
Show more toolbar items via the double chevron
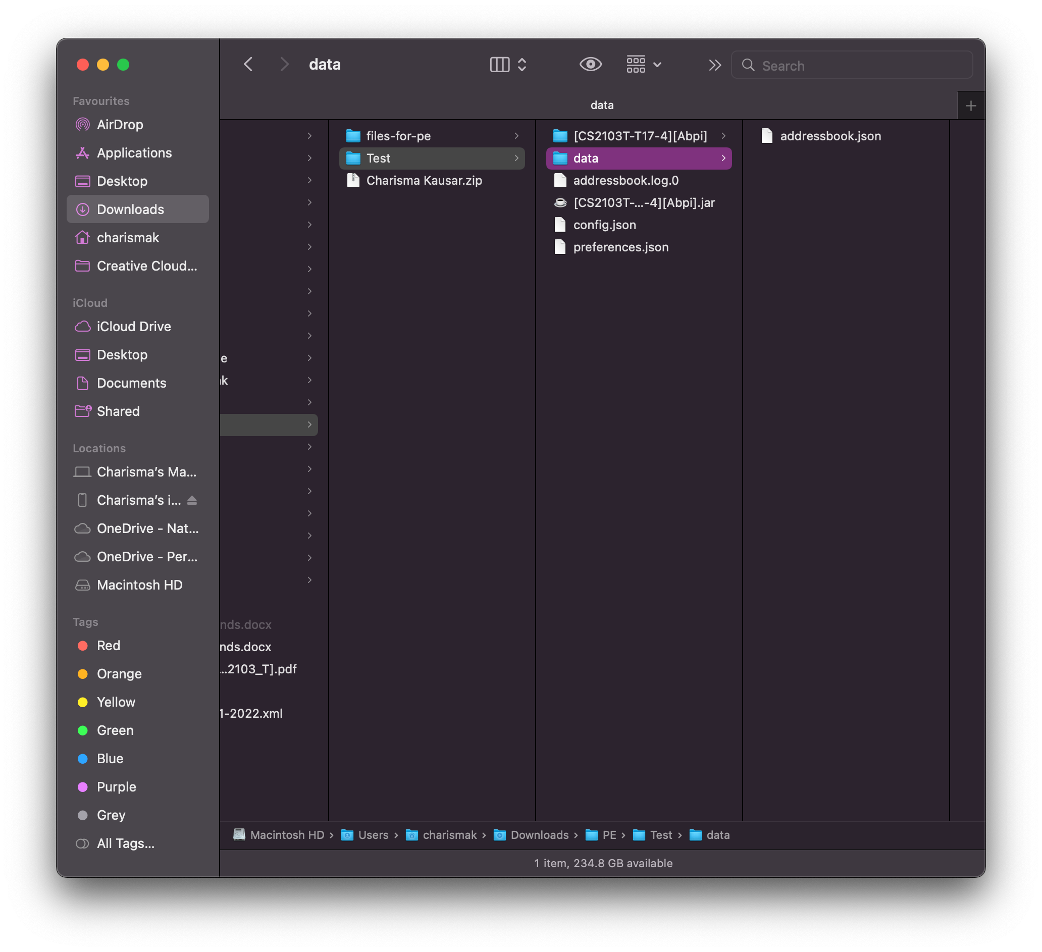(x=714, y=65)
